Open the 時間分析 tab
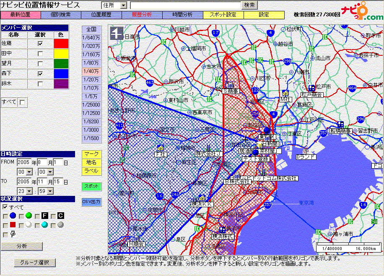This screenshot has width=384, height=276. coord(182,15)
